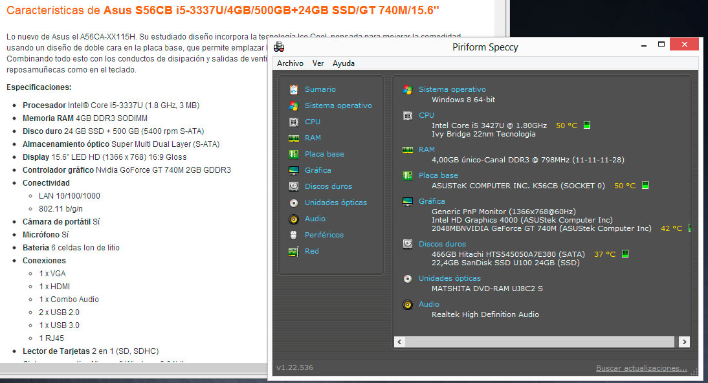Click the RAM module icon in sidebar
The height and width of the screenshot is (383, 708).
294,138
